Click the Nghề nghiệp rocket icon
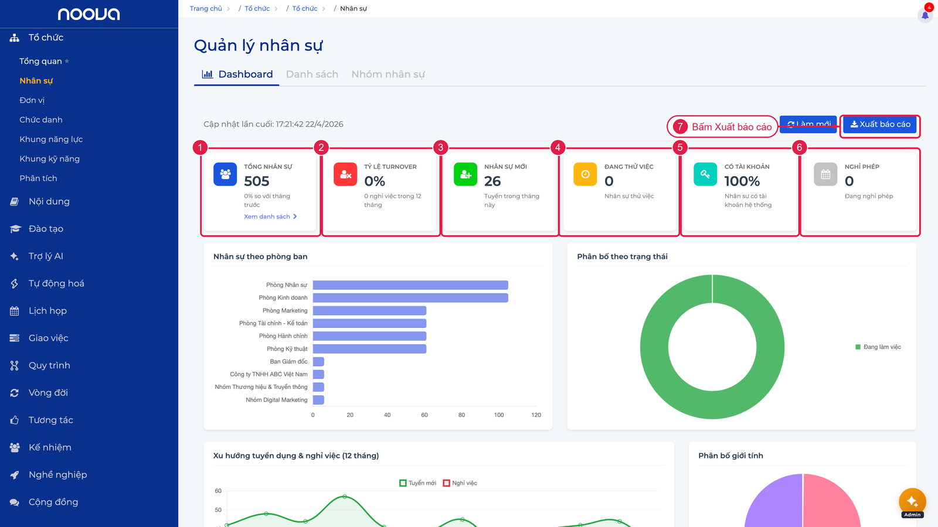This screenshot has width=938, height=527. [15, 475]
